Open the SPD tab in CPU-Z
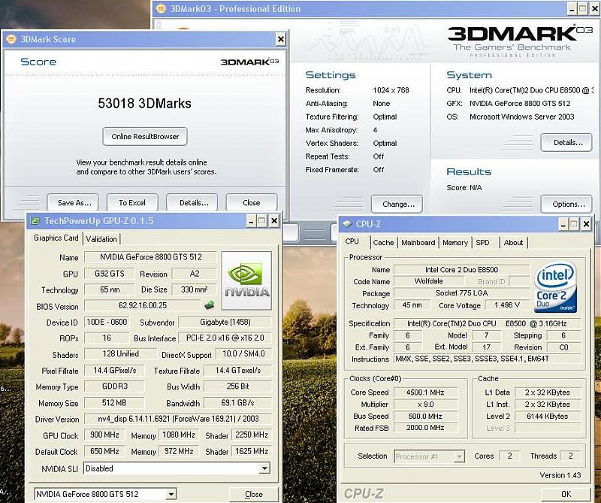The height and width of the screenshot is (503, 601). (482, 243)
